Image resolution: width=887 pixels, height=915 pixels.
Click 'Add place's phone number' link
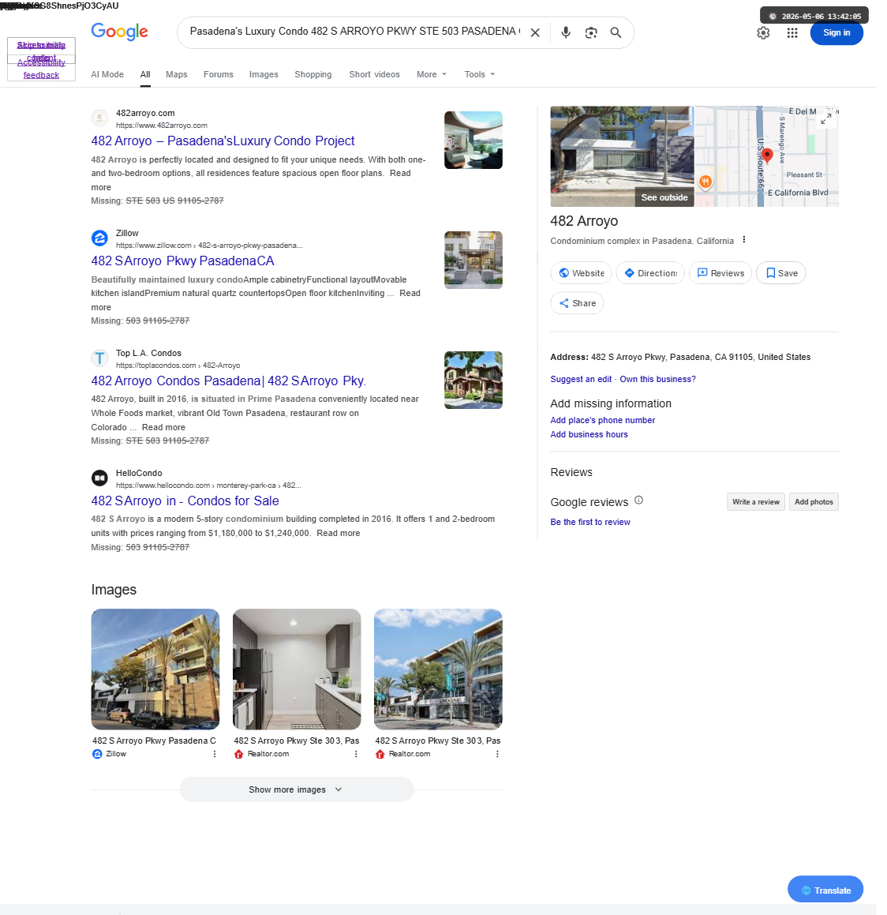point(602,420)
